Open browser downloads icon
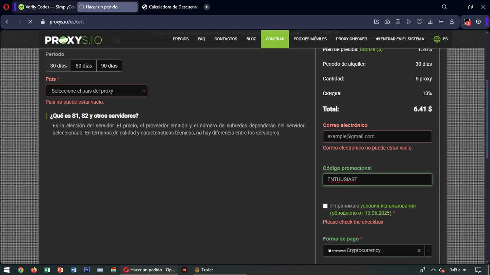The height and width of the screenshot is (275, 490). coord(430,22)
